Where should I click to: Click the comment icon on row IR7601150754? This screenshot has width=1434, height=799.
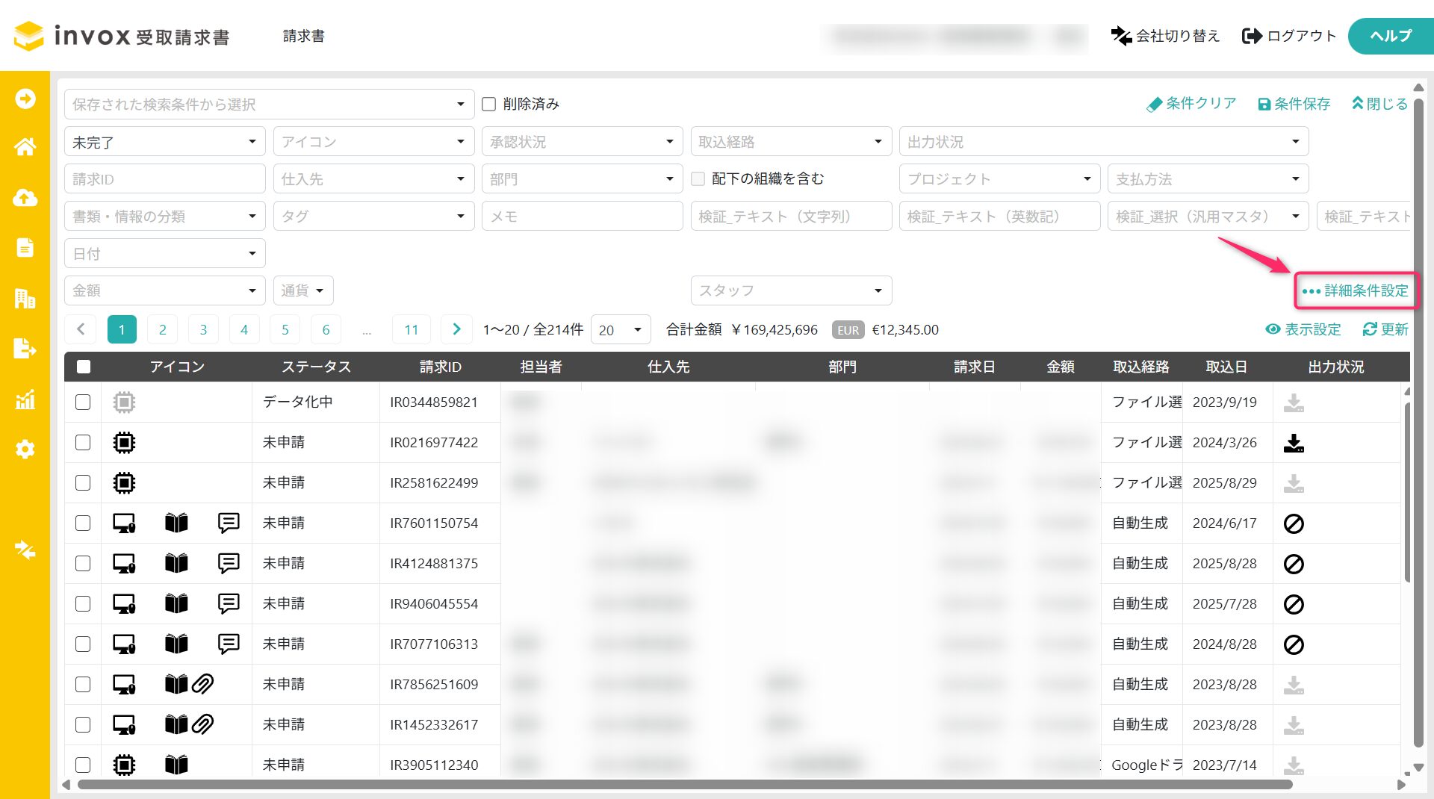tap(229, 523)
